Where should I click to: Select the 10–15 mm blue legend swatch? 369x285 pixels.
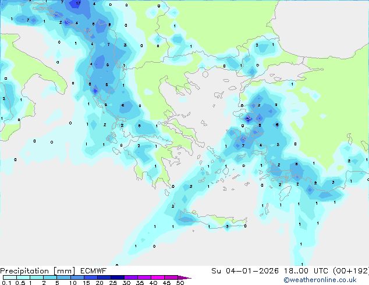tap(77, 277)
